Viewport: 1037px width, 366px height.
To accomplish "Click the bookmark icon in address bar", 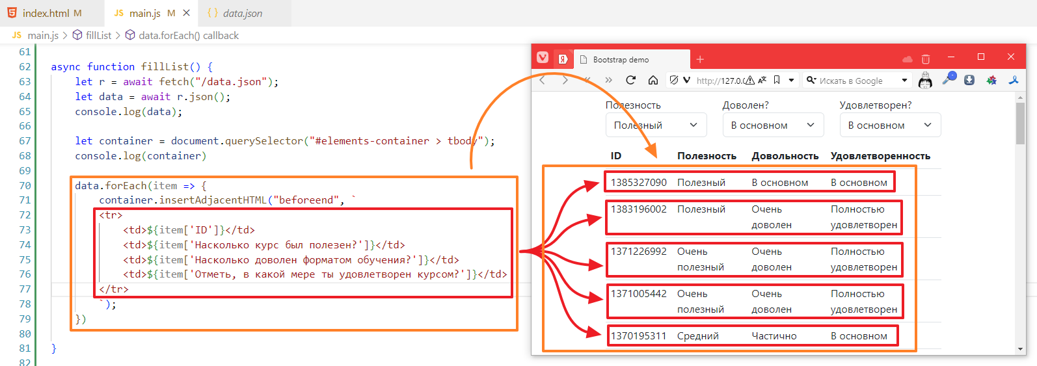I will (x=777, y=80).
